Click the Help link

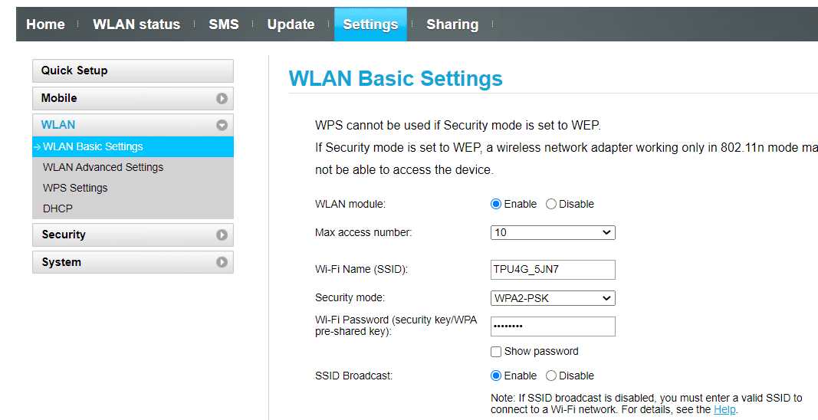tap(724, 410)
